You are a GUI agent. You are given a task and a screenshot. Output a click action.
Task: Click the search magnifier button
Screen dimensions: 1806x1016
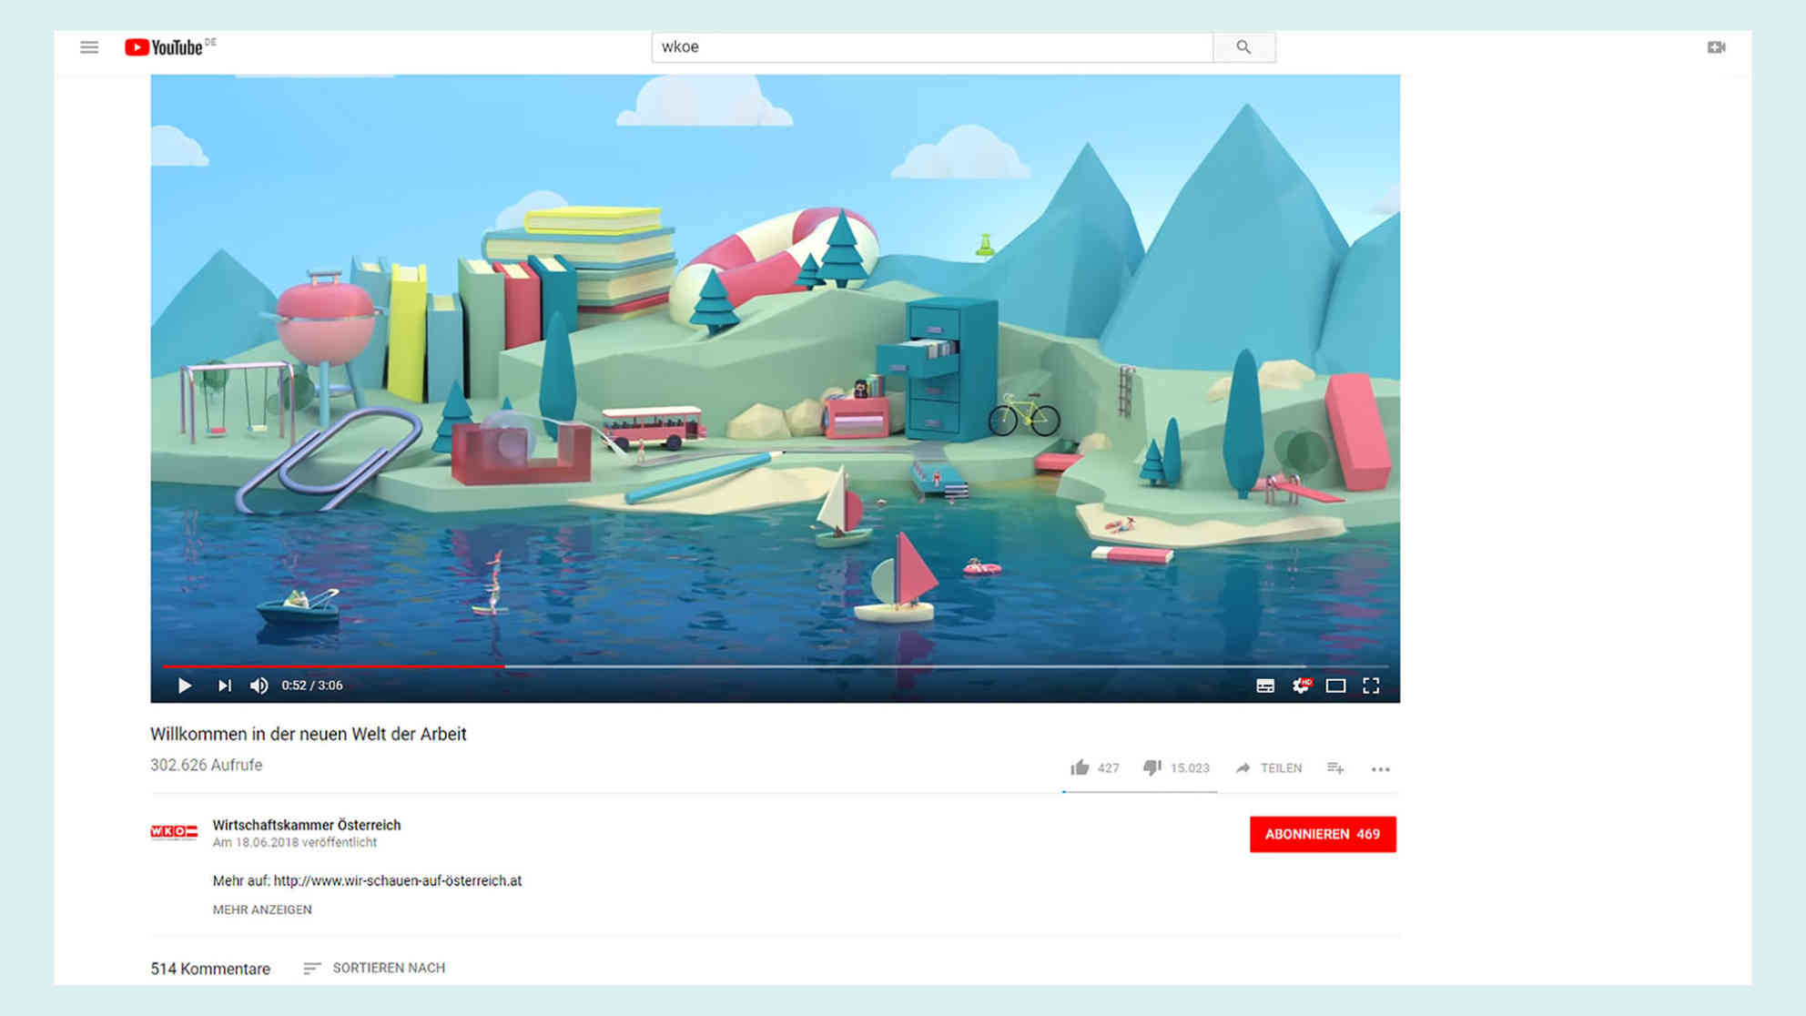(x=1243, y=47)
